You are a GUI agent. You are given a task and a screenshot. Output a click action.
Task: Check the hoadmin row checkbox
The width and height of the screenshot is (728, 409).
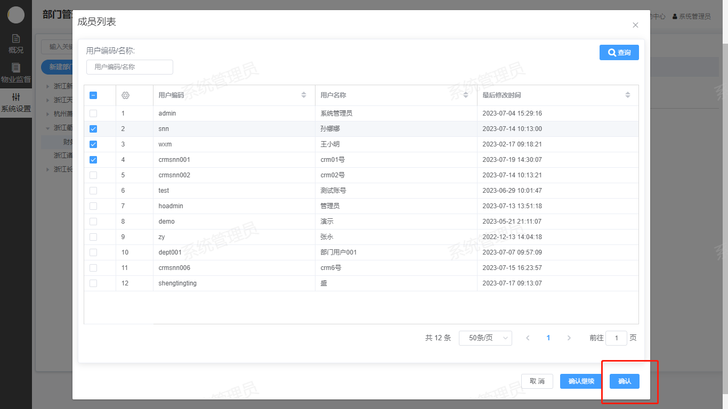pyautogui.click(x=93, y=206)
